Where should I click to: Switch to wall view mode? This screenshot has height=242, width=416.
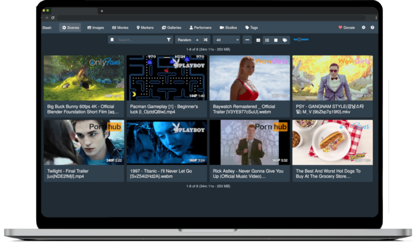(x=276, y=40)
